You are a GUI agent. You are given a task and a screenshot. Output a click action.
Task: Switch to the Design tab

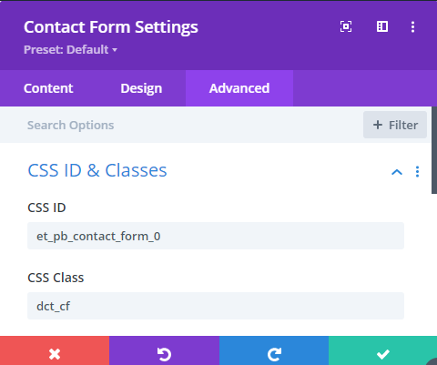pyautogui.click(x=141, y=88)
